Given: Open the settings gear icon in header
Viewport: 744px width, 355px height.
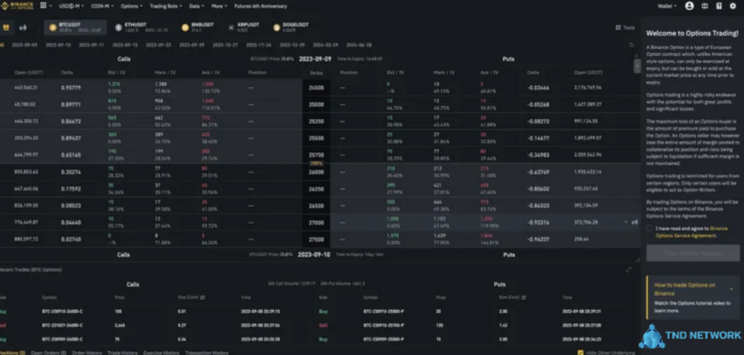Looking at the screenshot, I should [x=733, y=5].
